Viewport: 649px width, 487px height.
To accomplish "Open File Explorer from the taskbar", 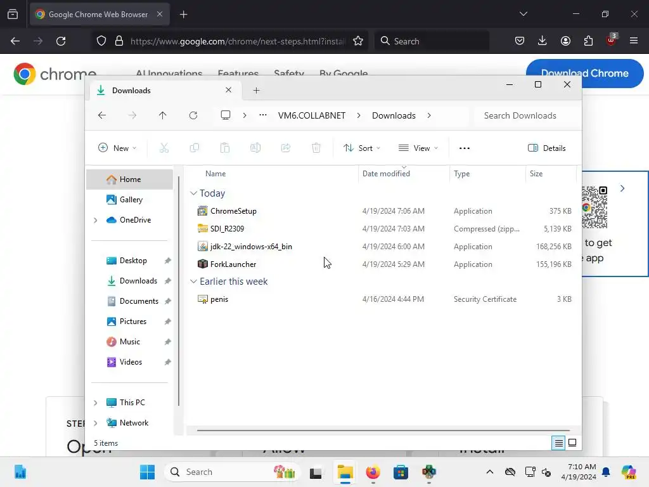I will coord(345,472).
